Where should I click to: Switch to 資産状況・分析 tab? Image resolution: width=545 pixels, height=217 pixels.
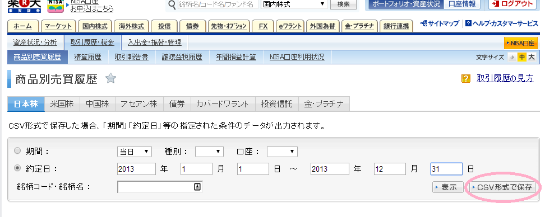tap(35, 43)
